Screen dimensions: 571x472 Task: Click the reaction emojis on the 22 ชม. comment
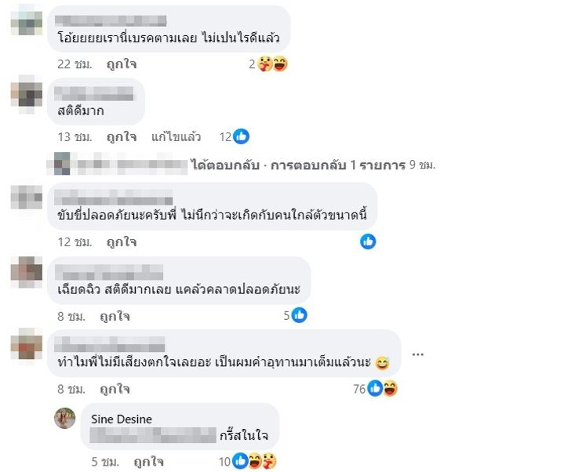273,64
